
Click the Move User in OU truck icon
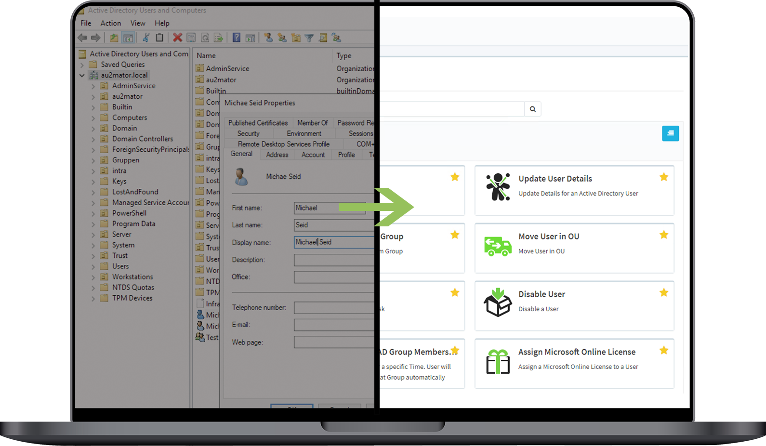point(498,246)
